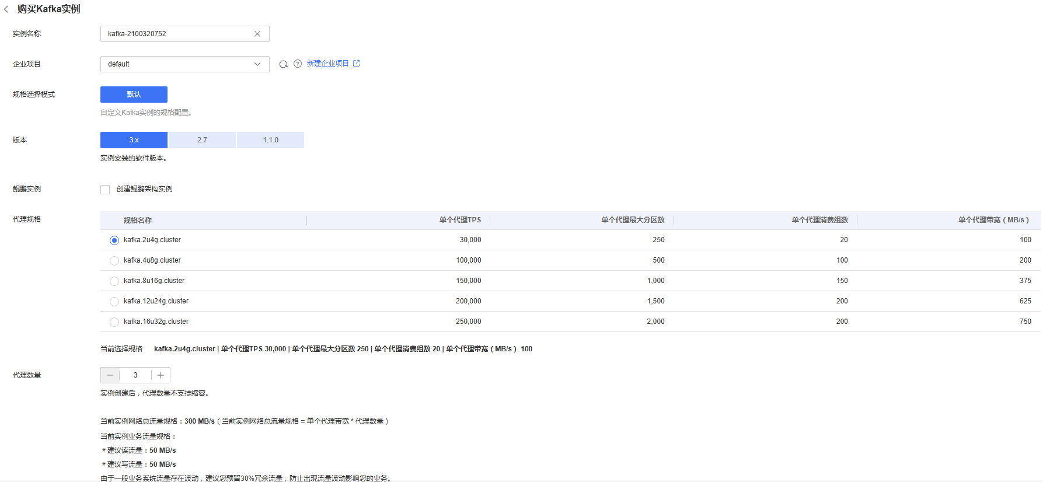Click the TPS value 250,000
The height and width of the screenshot is (482, 1043).
[x=469, y=322]
